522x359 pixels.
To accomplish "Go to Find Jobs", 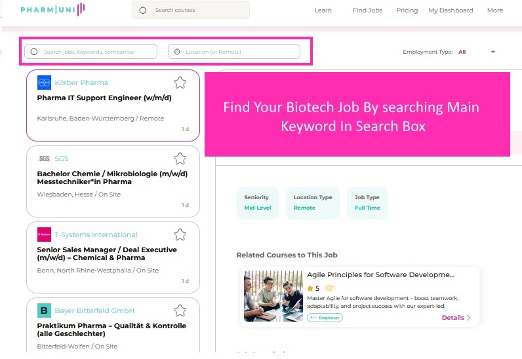I will click(x=367, y=10).
